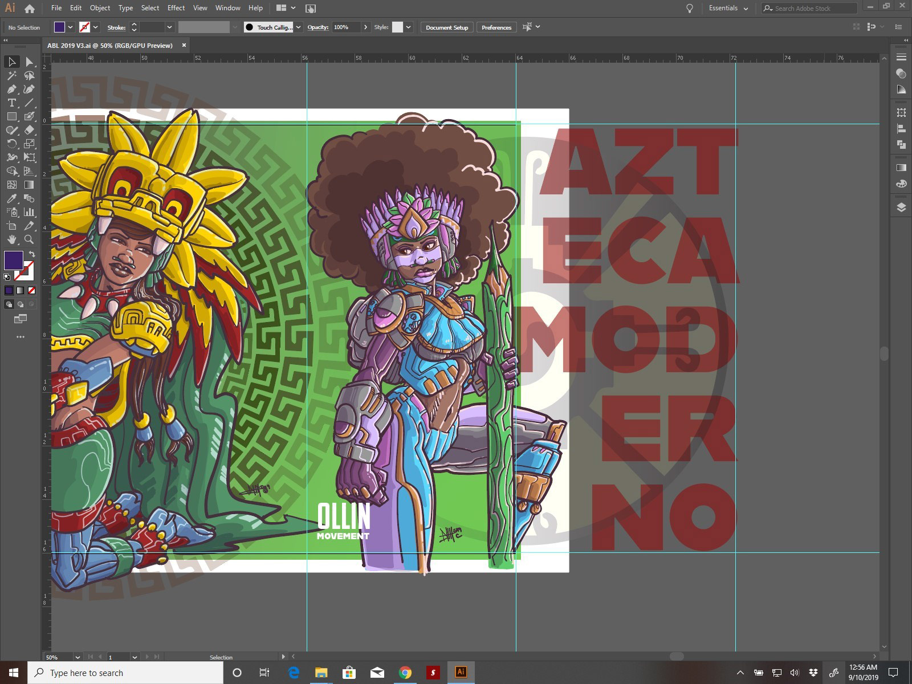Image resolution: width=912 pixels, height=684 pixels.
Task: Open fill color dropdown in control bar
Action: pos(71,27)
